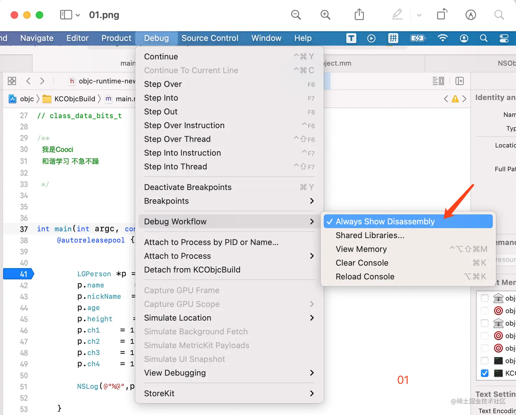This screenshot has height=415, width=516.
Task: Open Spotlight search in the menu bar
Action: coord(484,38)
